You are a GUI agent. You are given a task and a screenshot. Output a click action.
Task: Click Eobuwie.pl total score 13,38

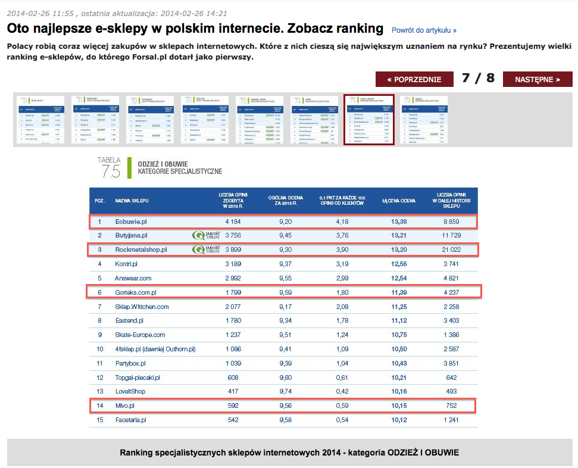[399, 221]
